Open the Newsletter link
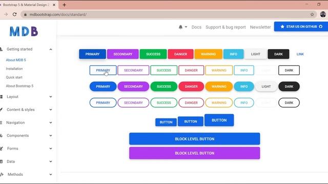The height and width of the screenshot is (184, 328). 260,27
